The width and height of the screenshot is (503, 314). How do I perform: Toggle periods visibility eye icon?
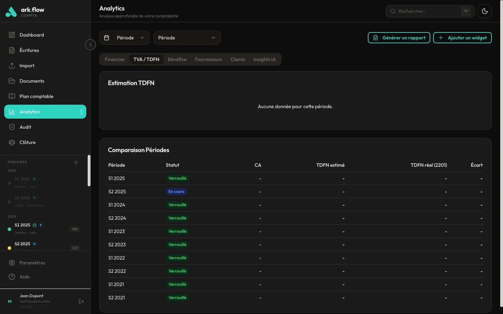click(76, 162)
